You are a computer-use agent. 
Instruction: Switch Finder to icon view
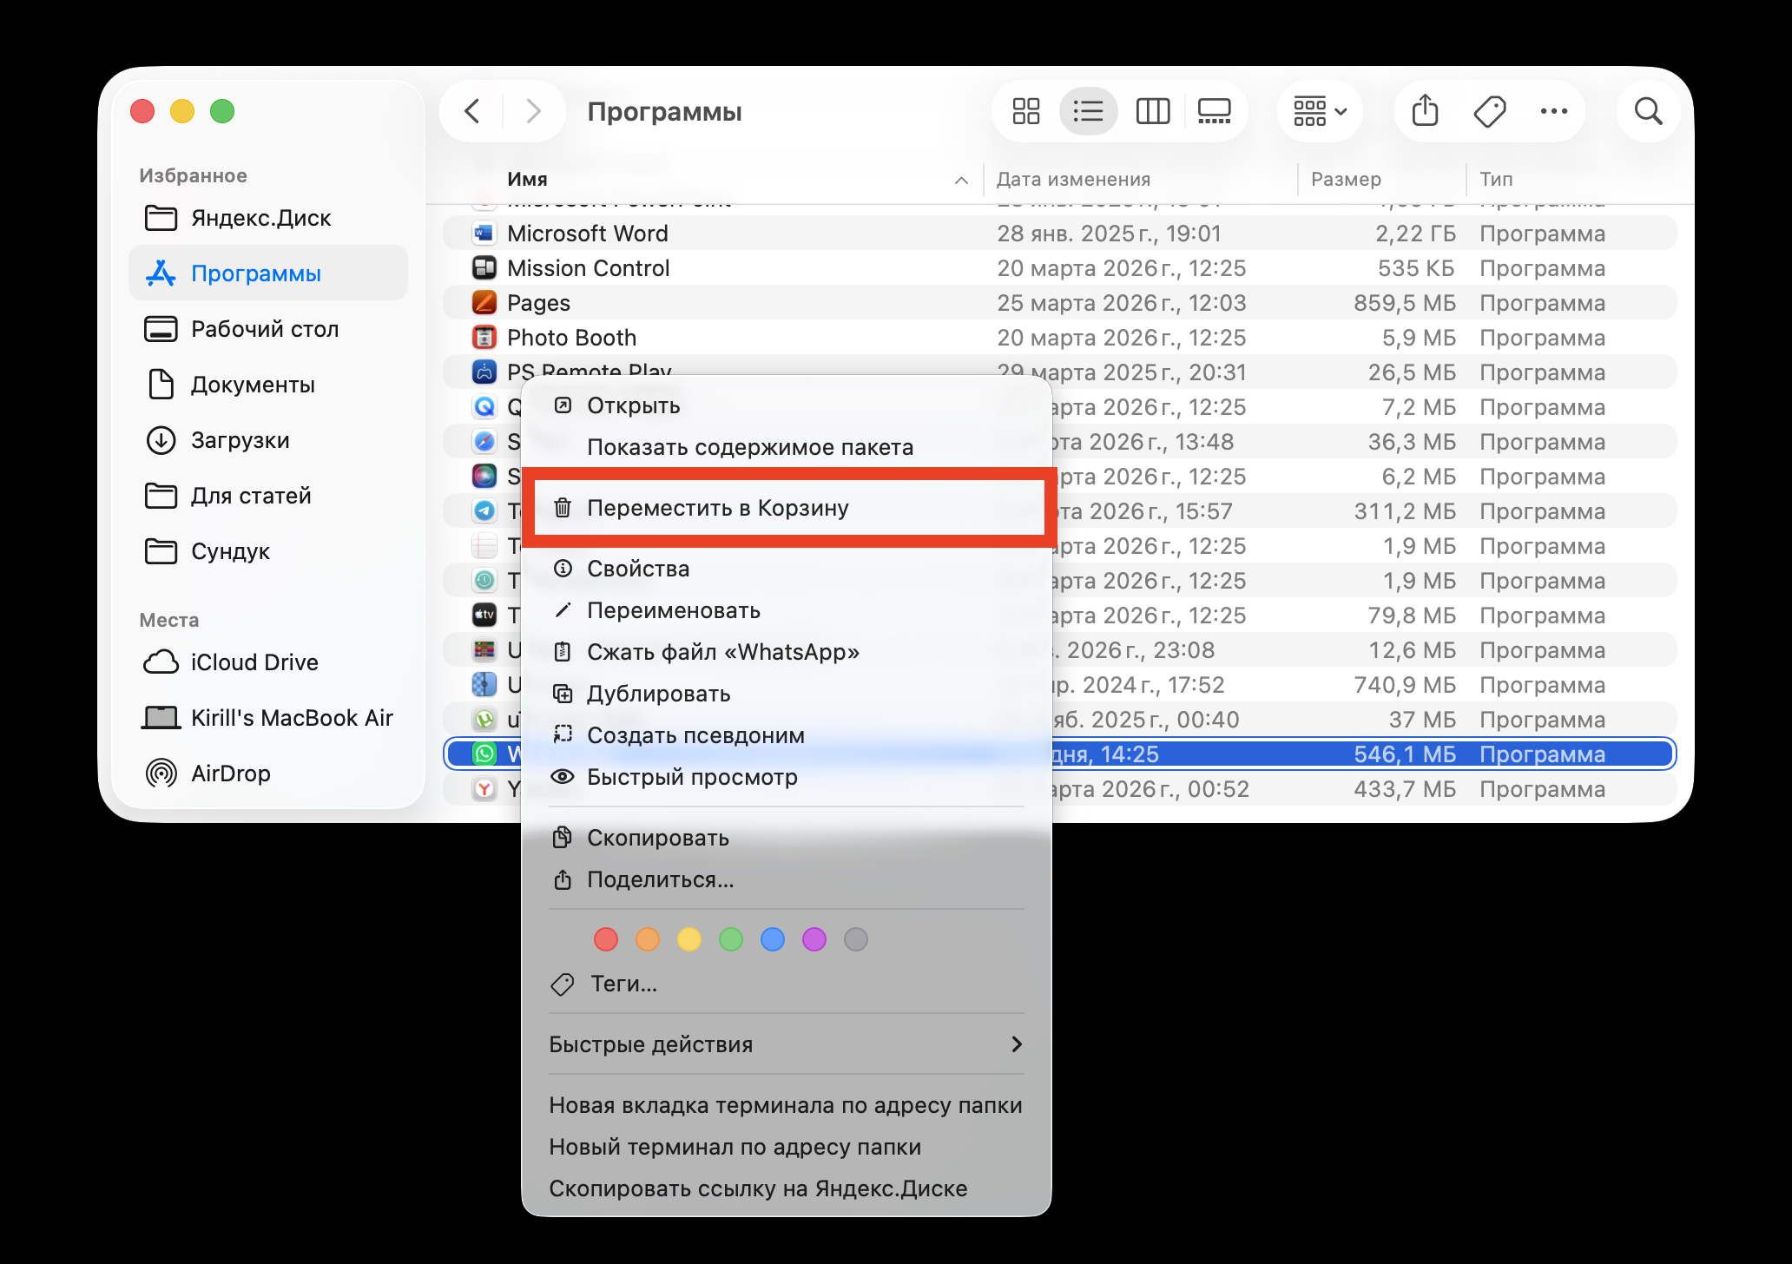coord(1025,111)
